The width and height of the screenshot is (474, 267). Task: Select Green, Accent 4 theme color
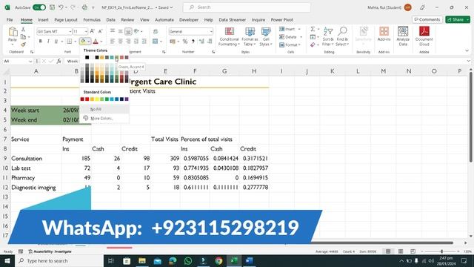click(x=117, y=58)
